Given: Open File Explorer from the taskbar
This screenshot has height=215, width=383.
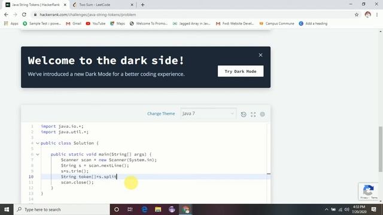Looking at the screenshot, I should tap(158, 210).
